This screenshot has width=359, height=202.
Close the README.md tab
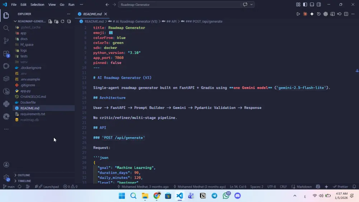(106, 14)
